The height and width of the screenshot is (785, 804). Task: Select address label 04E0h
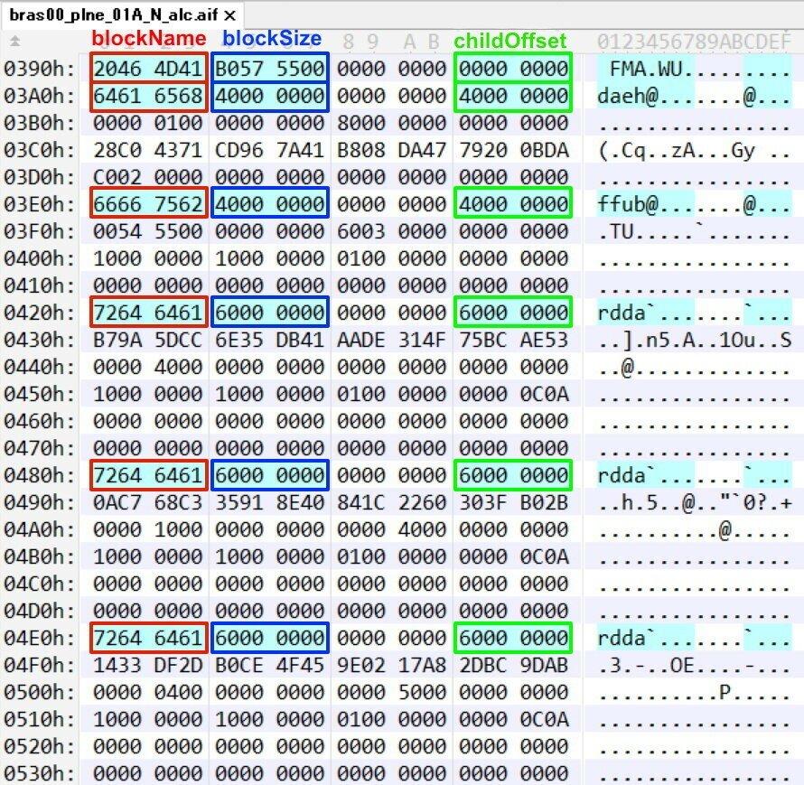pos(39,638)
